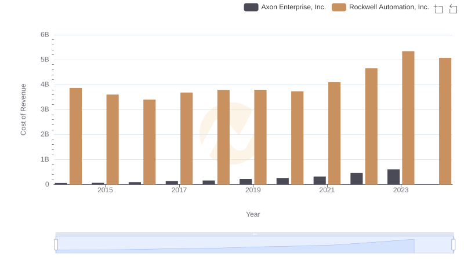
Task: Click the last Rockwell bar after 2023
Action: (x=445, y=121)
